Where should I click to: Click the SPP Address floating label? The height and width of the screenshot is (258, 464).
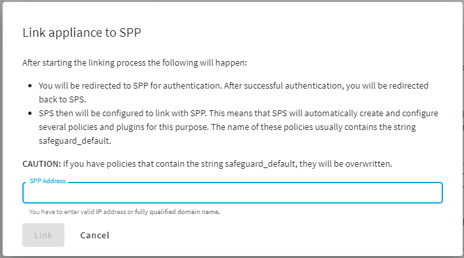click(x=47, y=181)
